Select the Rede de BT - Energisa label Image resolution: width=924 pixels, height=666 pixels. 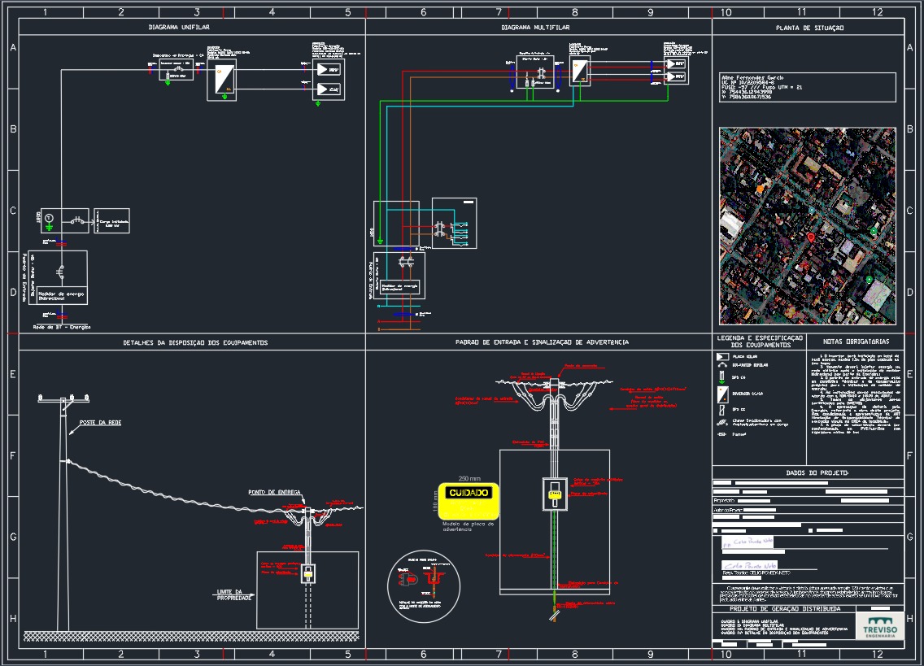[x=61, y=327]
